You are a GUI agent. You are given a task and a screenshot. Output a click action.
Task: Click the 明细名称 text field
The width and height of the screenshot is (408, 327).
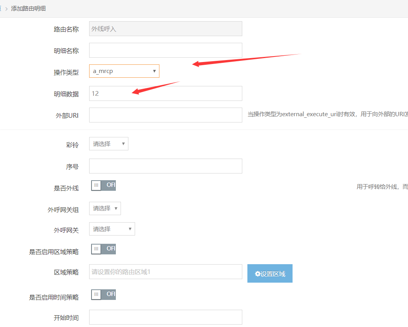point(165,50)
